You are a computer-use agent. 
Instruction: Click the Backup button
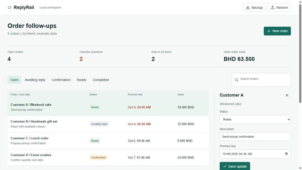pyautogui.click(x=254, y=7)
